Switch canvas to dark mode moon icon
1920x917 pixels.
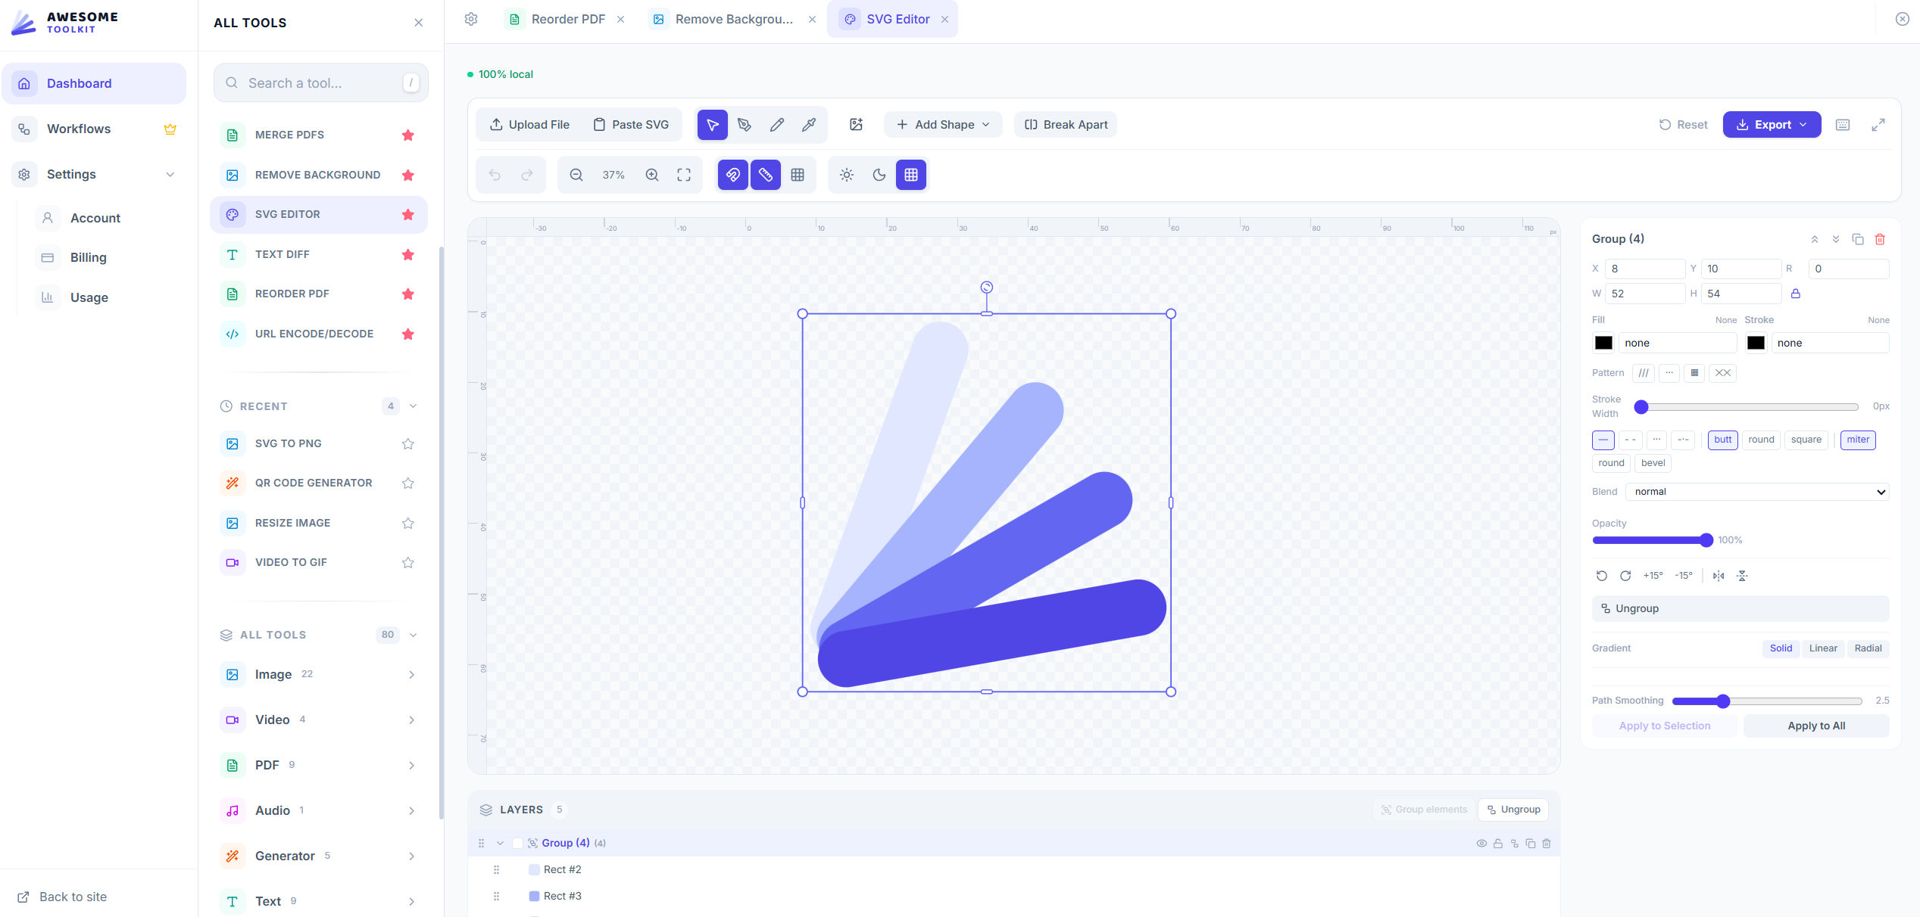point(879,174)
